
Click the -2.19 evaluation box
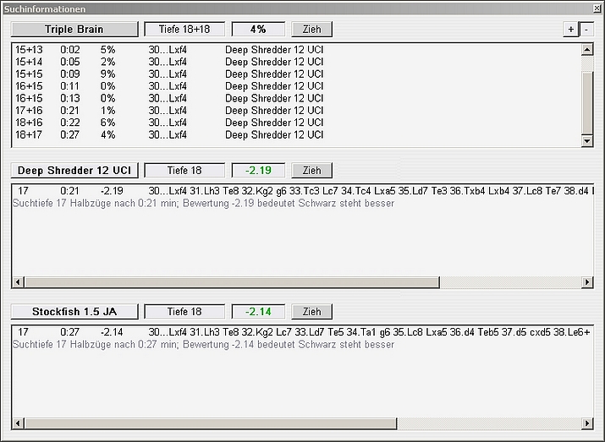(258, 170)
